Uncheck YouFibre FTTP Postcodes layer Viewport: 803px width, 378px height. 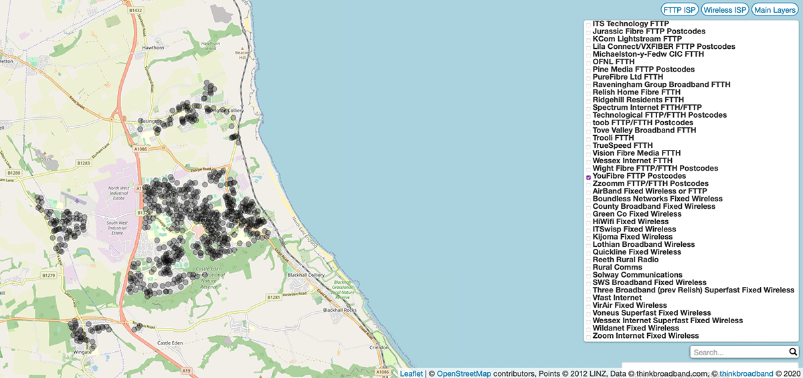588,177
